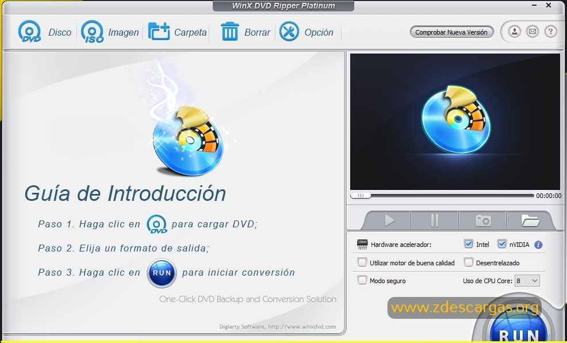The height and width of the screenshot is (343, 567).
Task: Open settings via the Opción wrench icon
Action: point(289,32)
